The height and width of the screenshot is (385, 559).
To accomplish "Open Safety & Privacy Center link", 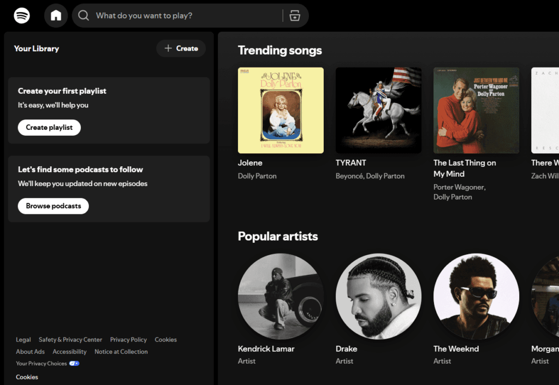I will tap(70, 340).
